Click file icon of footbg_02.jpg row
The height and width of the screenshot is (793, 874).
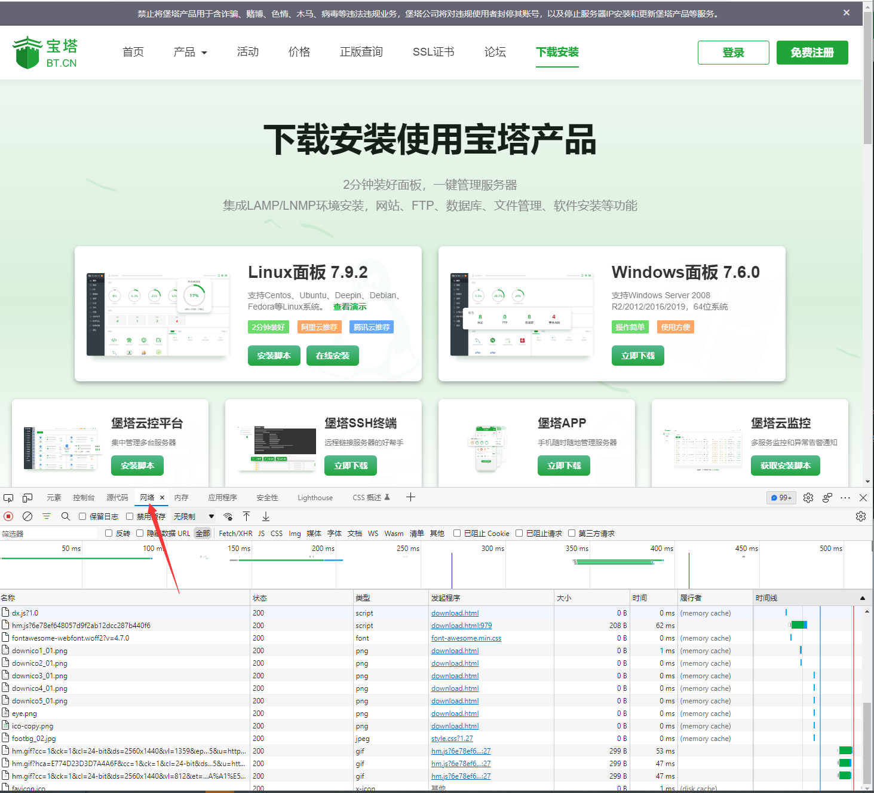[5, 738]
